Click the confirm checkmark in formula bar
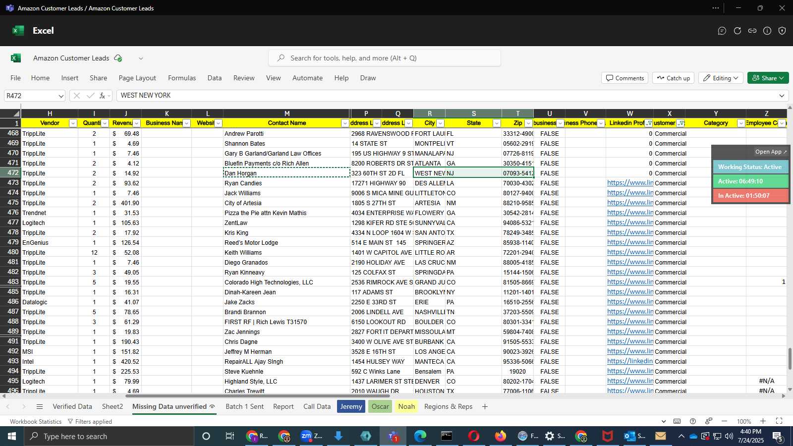The height and width of the screenshot is (446, 793). coord(90,96)
